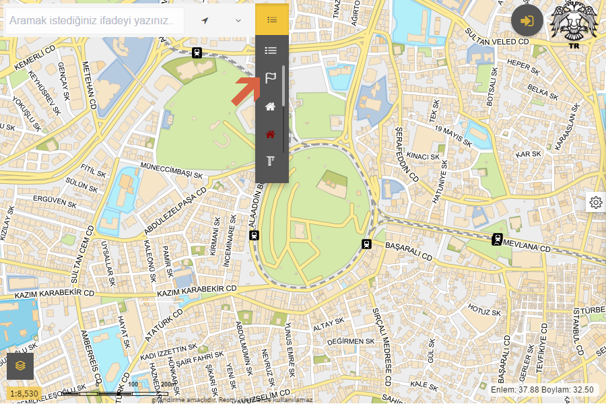
Task: Open the login button at top right
Action: 527,20
